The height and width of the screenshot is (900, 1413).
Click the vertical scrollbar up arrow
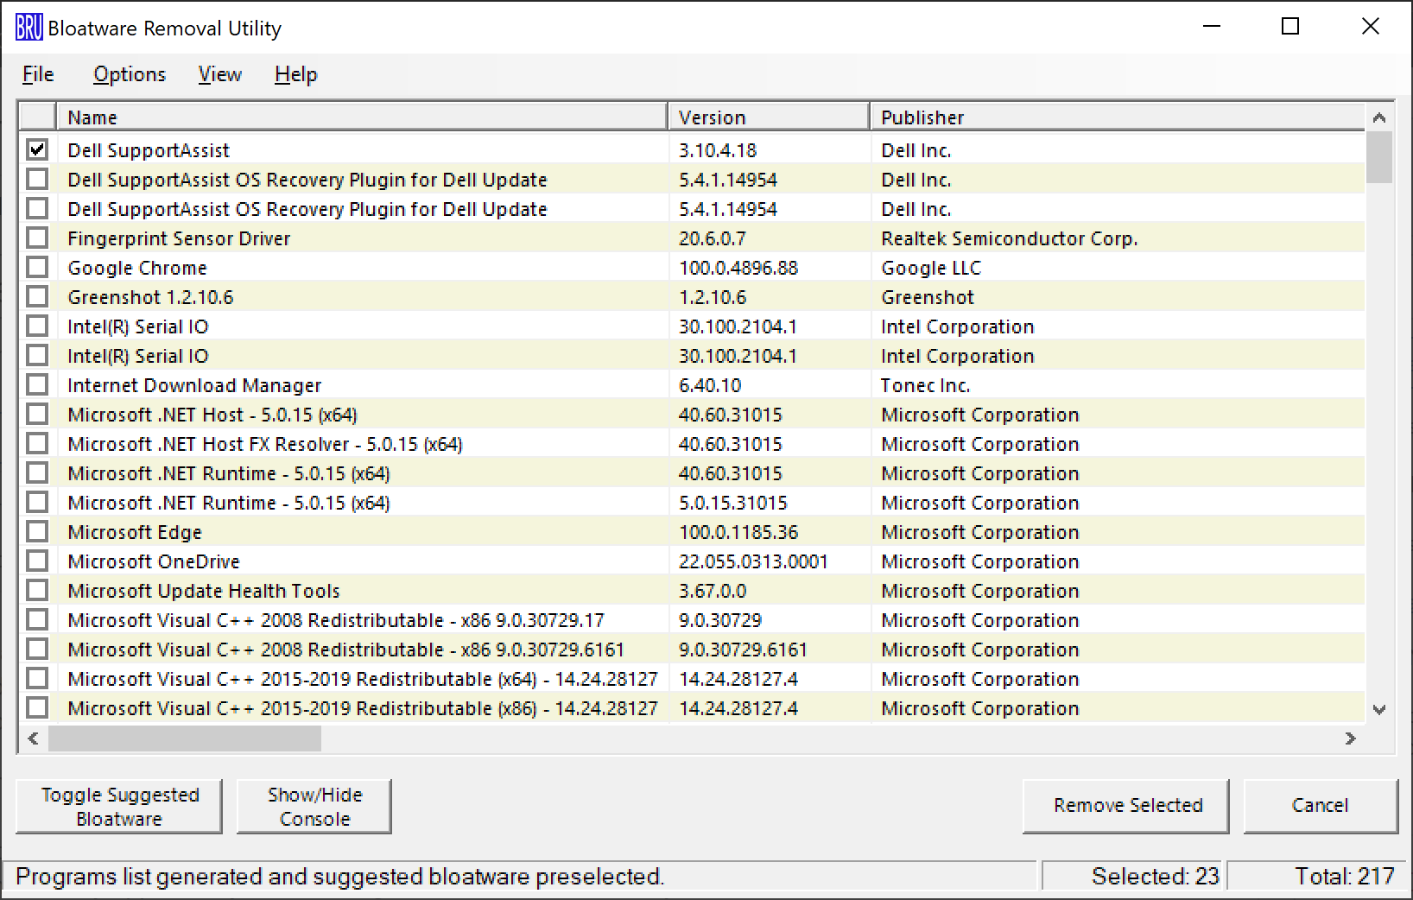tap(1379, 117)
